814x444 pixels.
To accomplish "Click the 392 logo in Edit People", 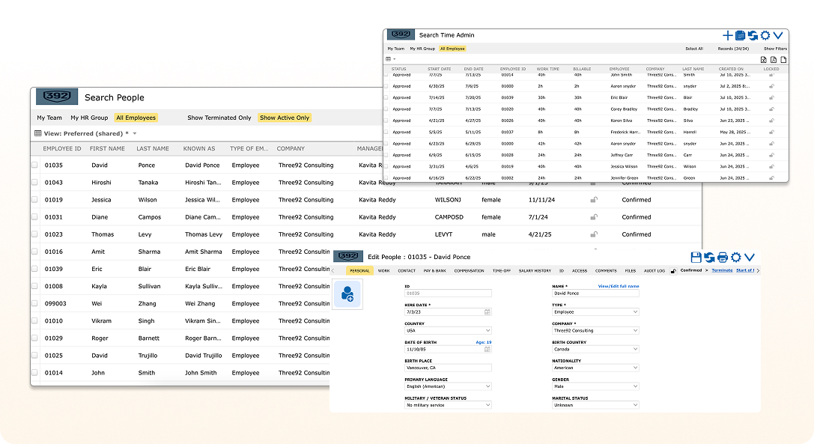I will click(347, 257).
